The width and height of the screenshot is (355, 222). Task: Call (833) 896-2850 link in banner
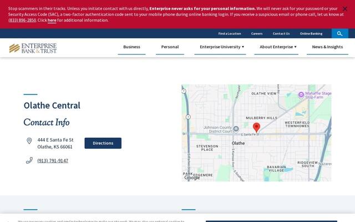22,20
